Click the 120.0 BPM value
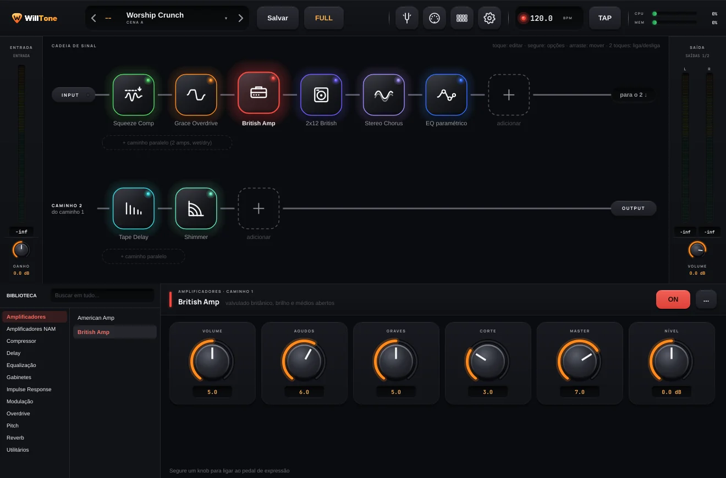726x478 pixels. coord(541,18)
